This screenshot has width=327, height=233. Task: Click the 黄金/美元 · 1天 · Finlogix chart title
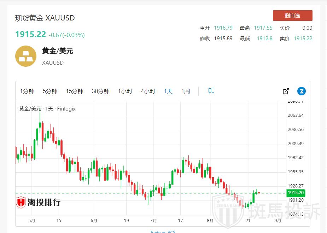(47, 109)
